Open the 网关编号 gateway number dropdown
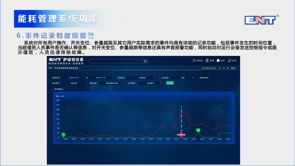Viewport: 295px width, 166px height. pyautogui.click(x=151, y=83)
